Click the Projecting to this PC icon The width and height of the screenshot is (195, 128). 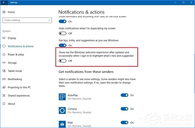[x=4, y=87]
